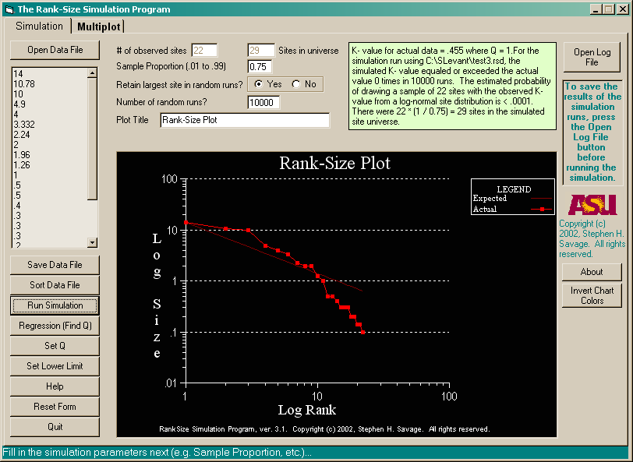The image size is (633, 462).
Task: Click the observed sites field
Action: [204, 51]
